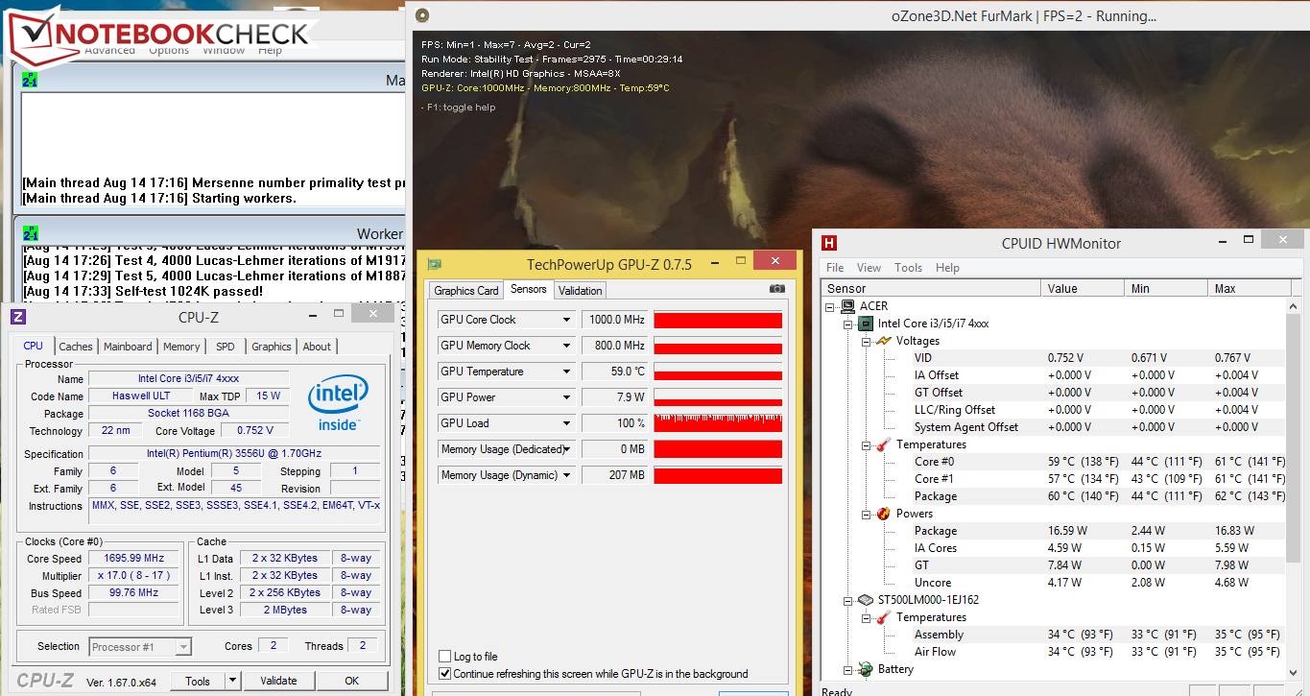
Task: Click the ST500LM000 hard drive icon
Action: tap(866, 600)
